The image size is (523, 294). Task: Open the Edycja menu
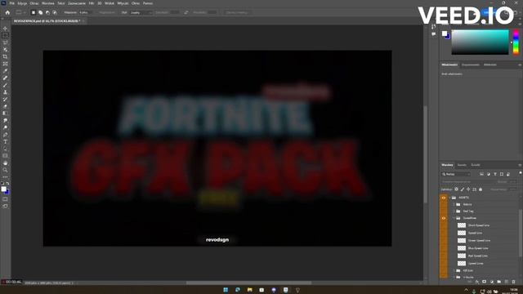22,3
